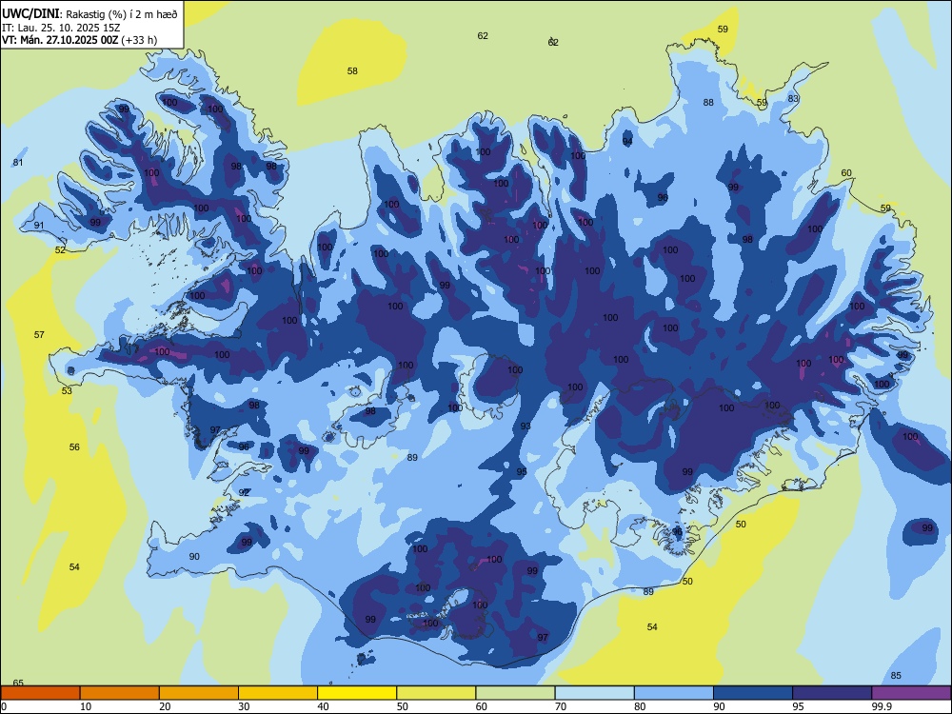This screenshot has width=952, height=714.
Task: Click the '40' label on the legend scale
Action: (x=323, y=706)
